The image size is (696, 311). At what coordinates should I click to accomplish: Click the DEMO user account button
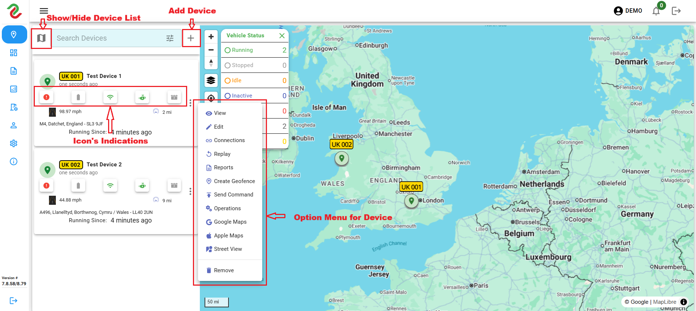tap(628, 11)
